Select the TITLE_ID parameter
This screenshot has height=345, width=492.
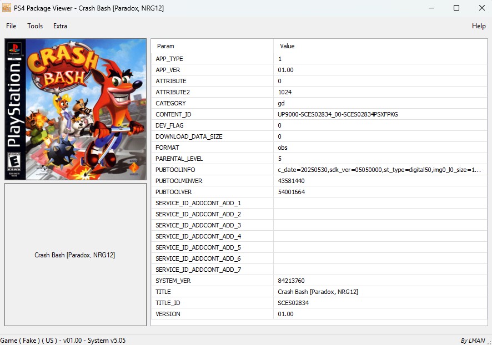(x=168, y=303)
